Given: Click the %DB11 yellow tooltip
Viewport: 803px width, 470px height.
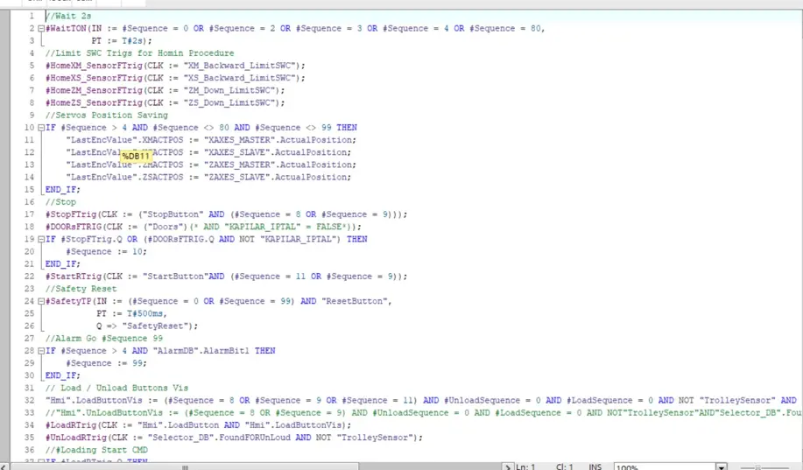Looking at the screenshot, I should click(136, 156).
